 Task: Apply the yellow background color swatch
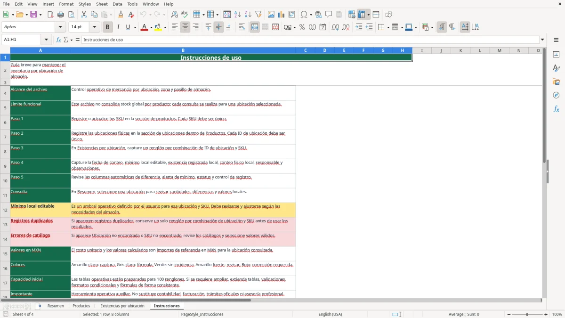click(159, 27)
